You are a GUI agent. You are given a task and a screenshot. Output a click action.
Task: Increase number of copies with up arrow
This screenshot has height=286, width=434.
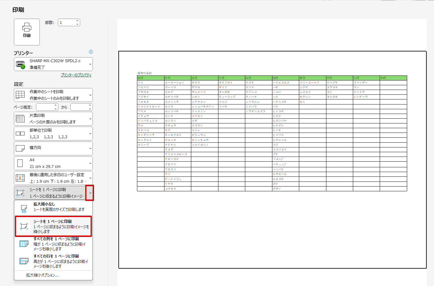pyautogui.click(x=77, y=21)
